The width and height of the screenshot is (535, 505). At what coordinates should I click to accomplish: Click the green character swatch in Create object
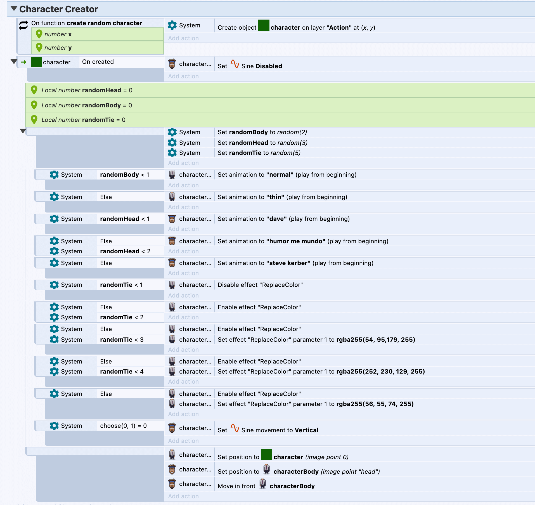tap(264, 25)
